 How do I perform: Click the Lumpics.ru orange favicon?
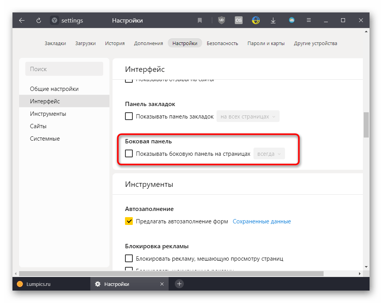click(20, 284)
